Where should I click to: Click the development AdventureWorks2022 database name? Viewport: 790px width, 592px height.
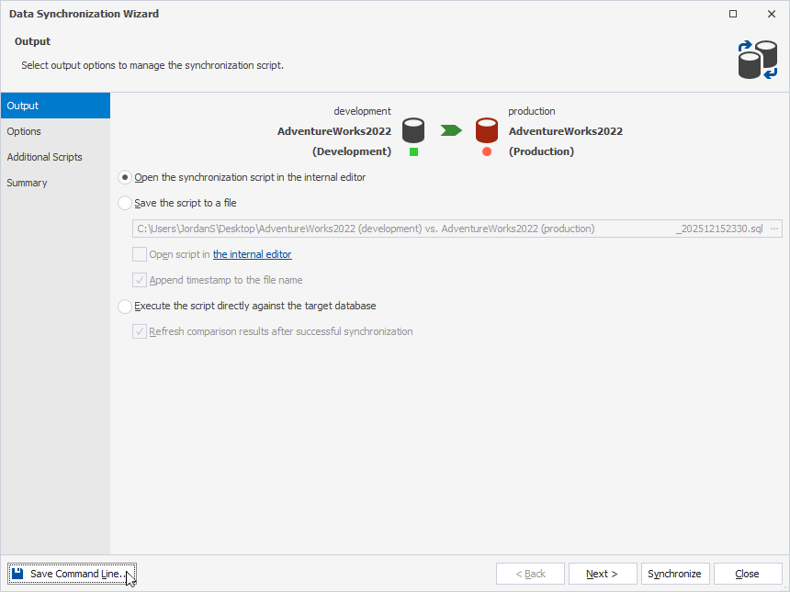[x=334, y=131]
